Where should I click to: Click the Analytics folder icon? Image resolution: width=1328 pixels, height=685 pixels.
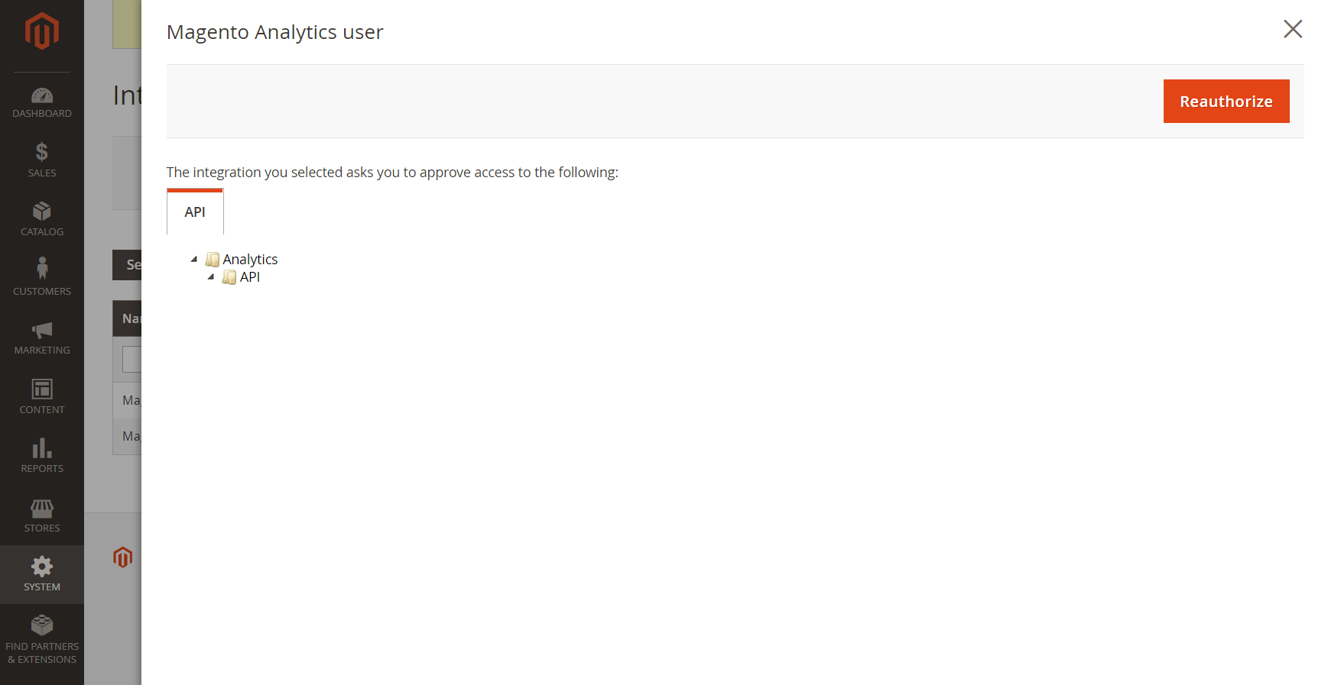pyautogui.click(x=213, y=260)
